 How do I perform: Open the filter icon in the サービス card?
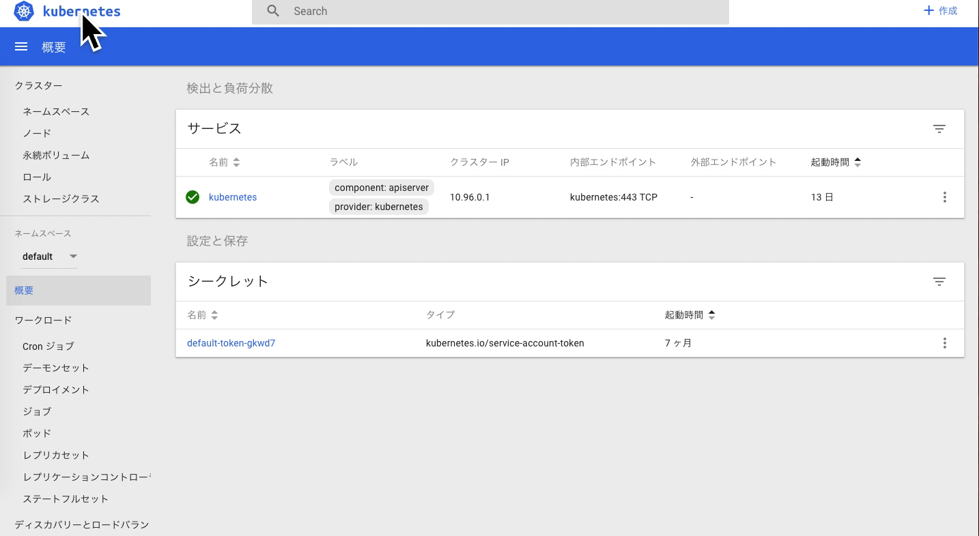[x=939, y=128]
